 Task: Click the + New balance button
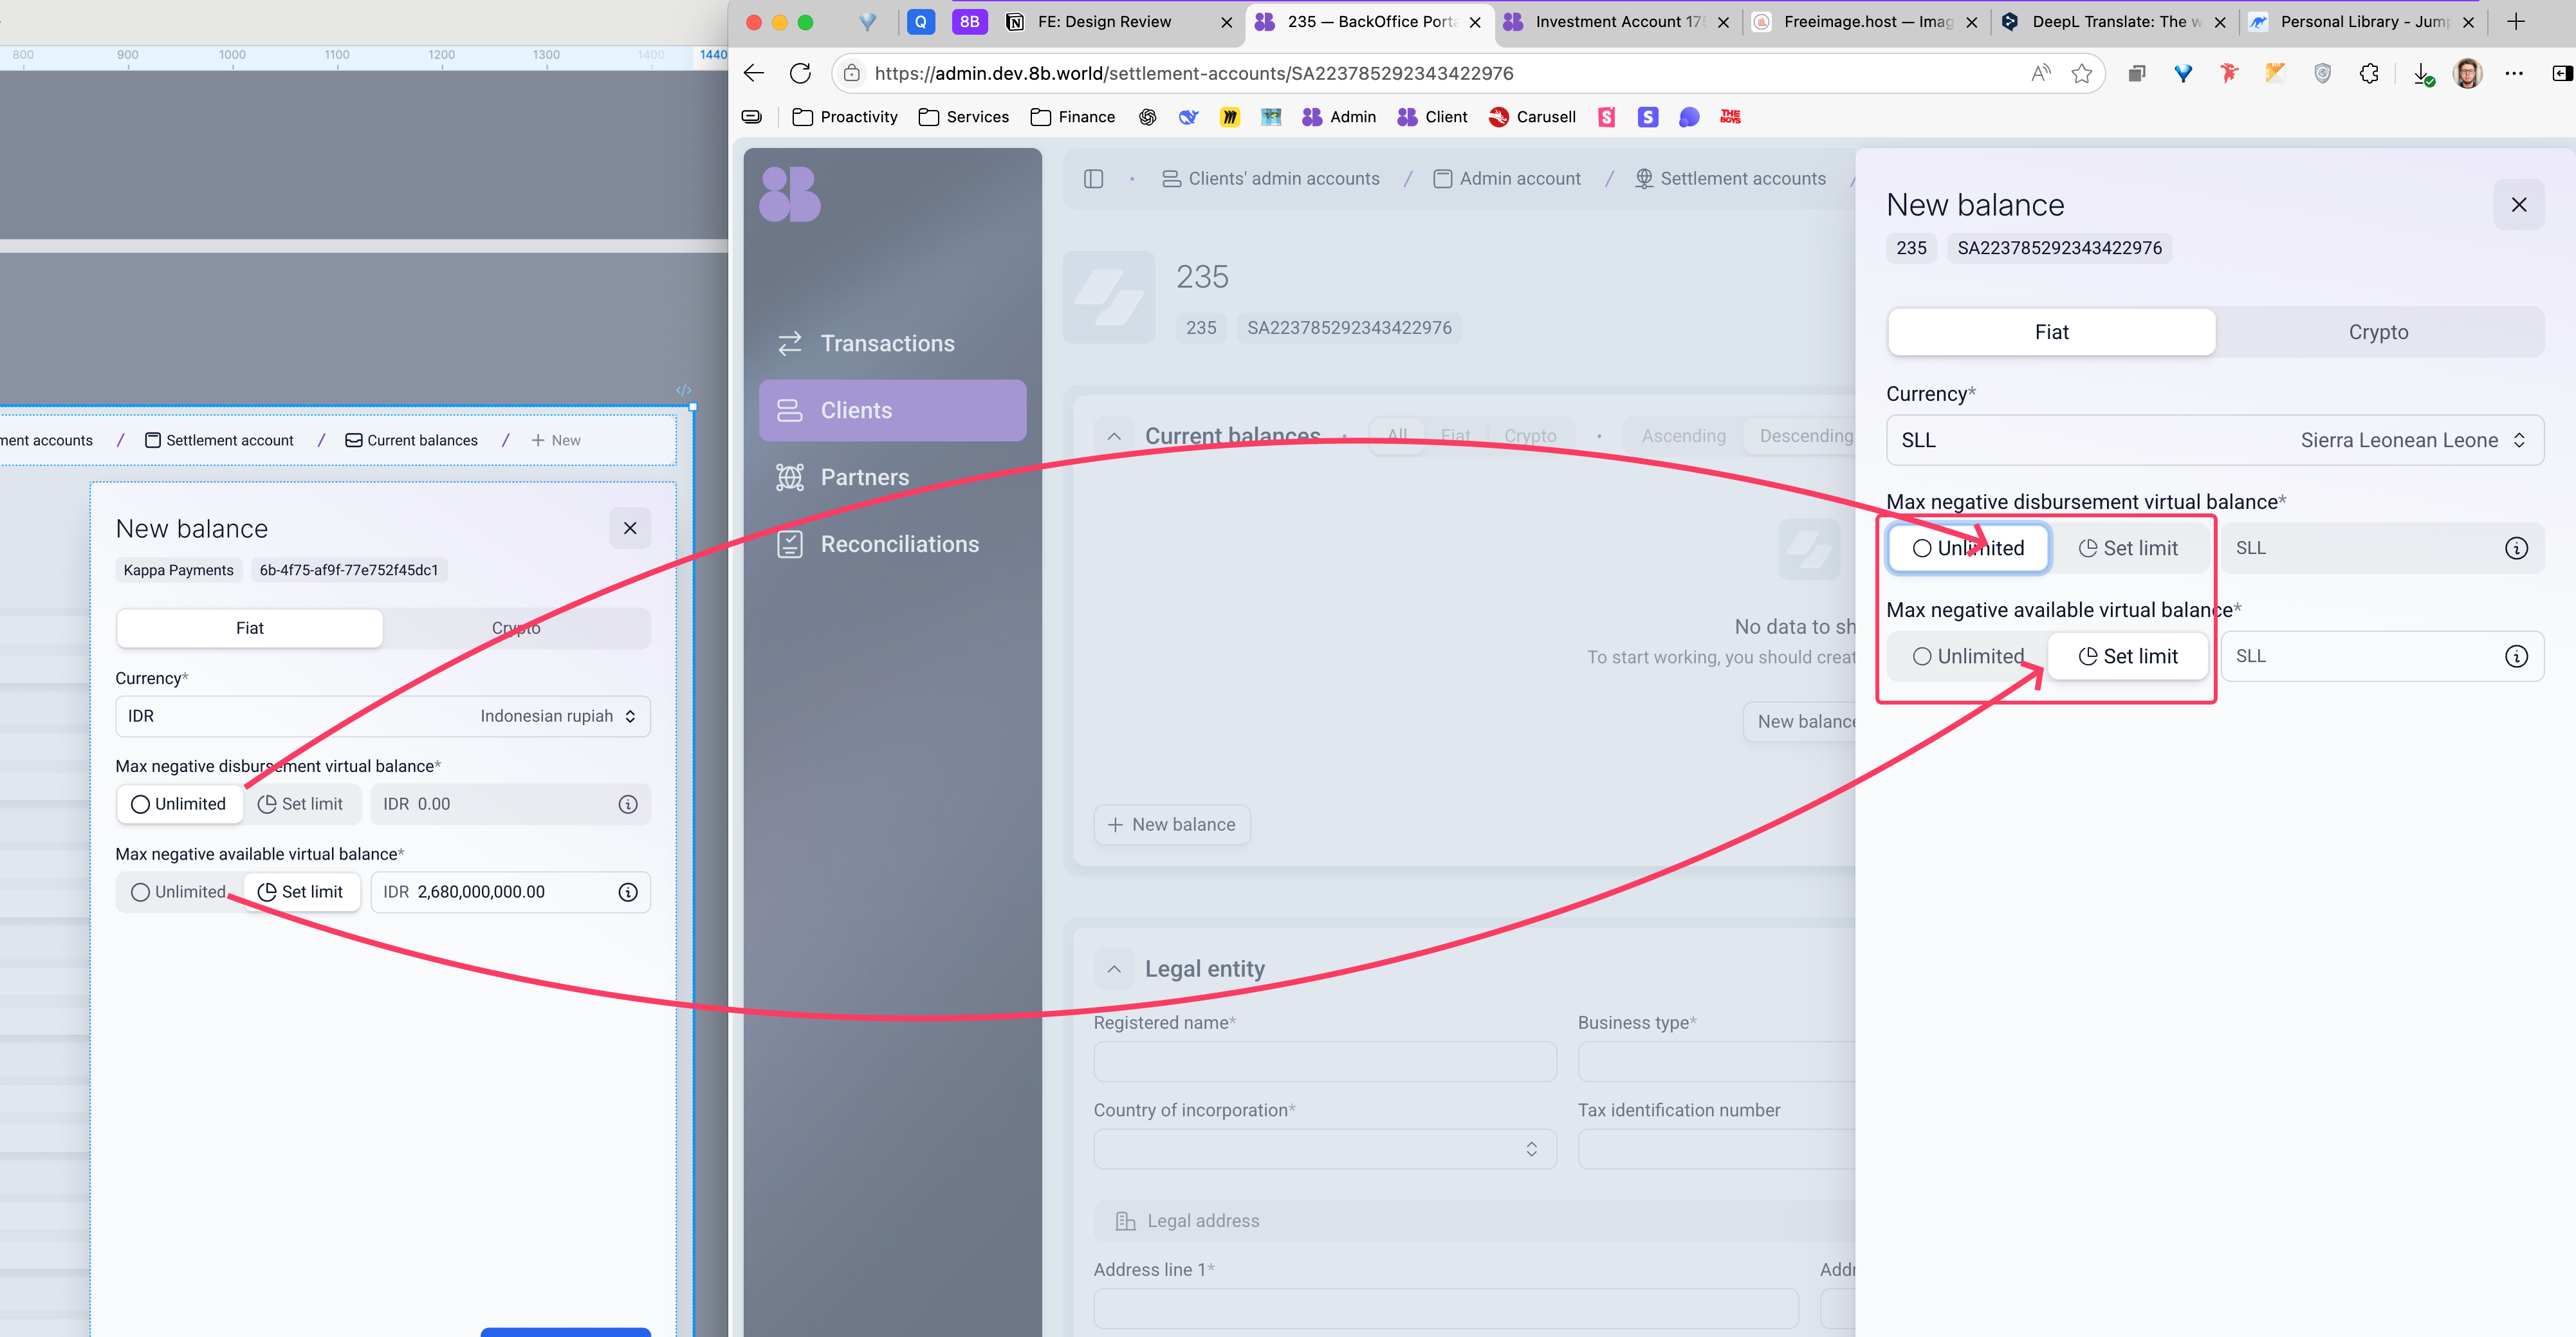[1172, 825]
